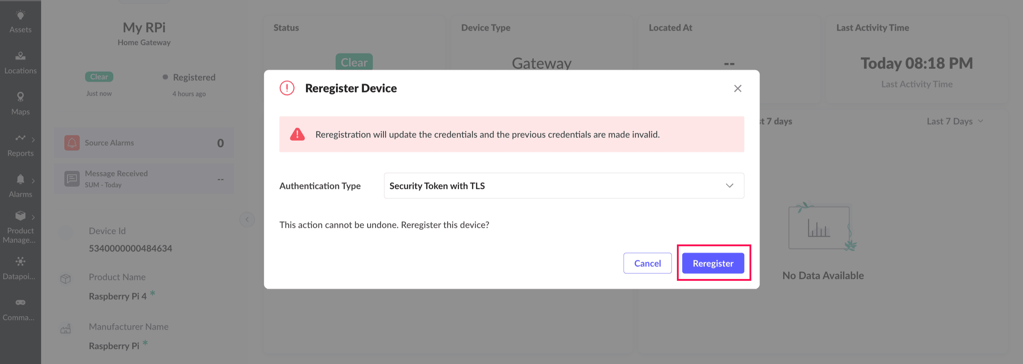Open the Authentication Type dropdown
The height and width of the screenshot is (364, 1023).
(x=564, y=186)
